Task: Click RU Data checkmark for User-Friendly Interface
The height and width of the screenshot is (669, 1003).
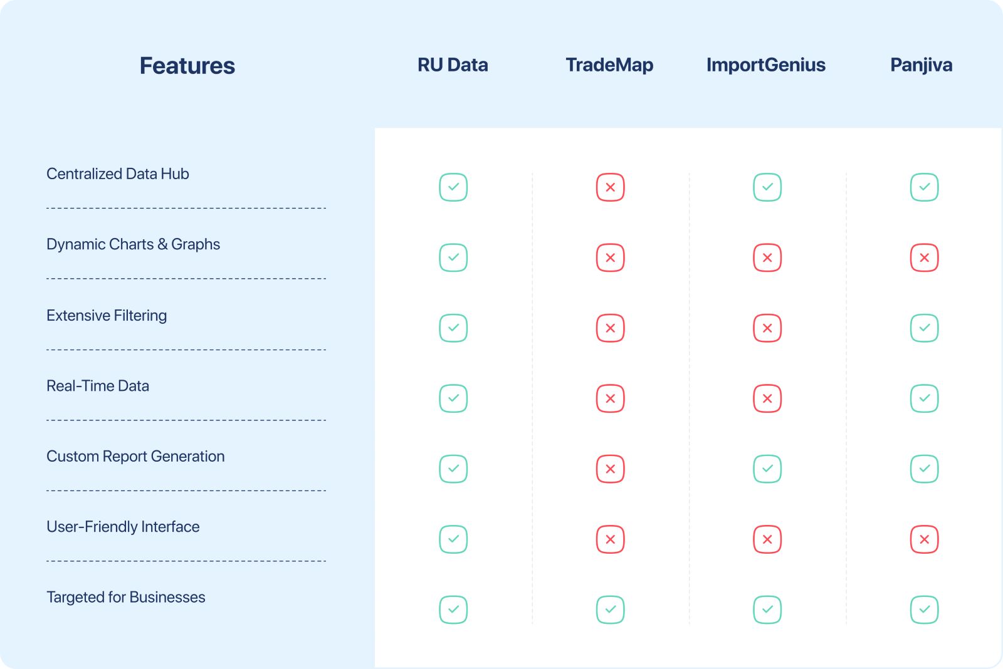Action: click(453, 539)
